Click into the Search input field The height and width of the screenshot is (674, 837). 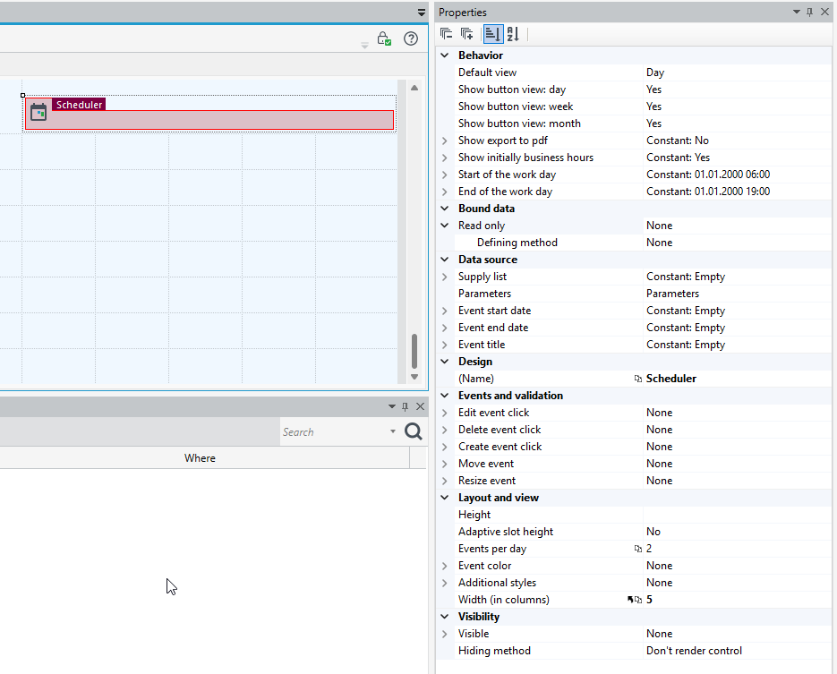click(334, 431)
